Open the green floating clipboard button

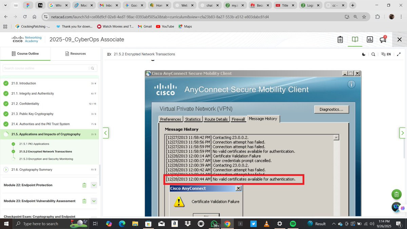pos(396,194)
